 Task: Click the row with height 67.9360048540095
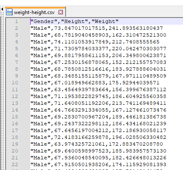click(x=98, y=158)
